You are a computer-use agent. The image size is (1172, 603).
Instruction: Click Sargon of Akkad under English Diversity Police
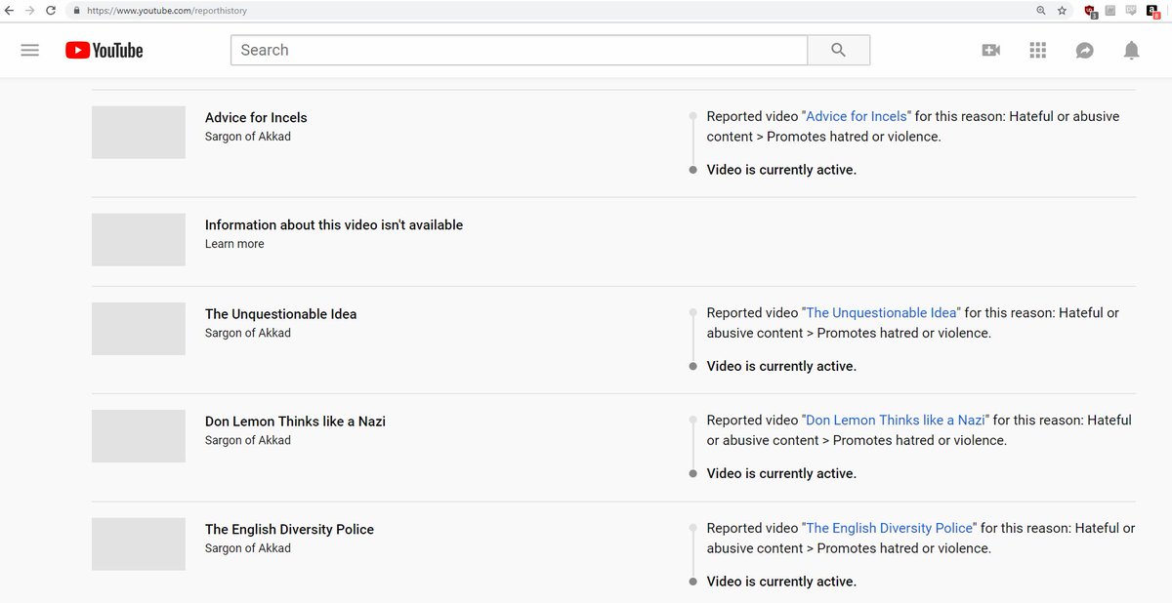point(248,548)
